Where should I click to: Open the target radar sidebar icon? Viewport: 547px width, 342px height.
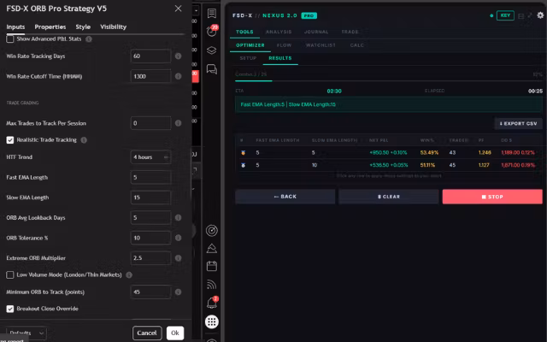(211, 231)
